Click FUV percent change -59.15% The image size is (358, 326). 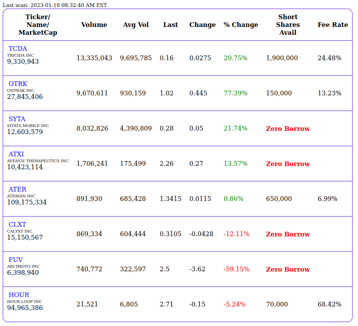(x=236, y=269)
